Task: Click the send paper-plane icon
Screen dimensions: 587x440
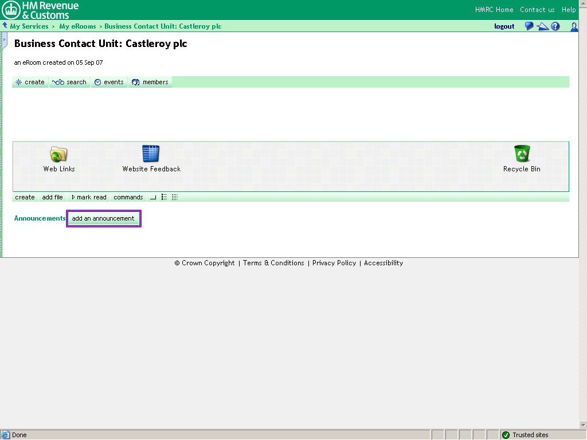Action: [x=542, y=26]
